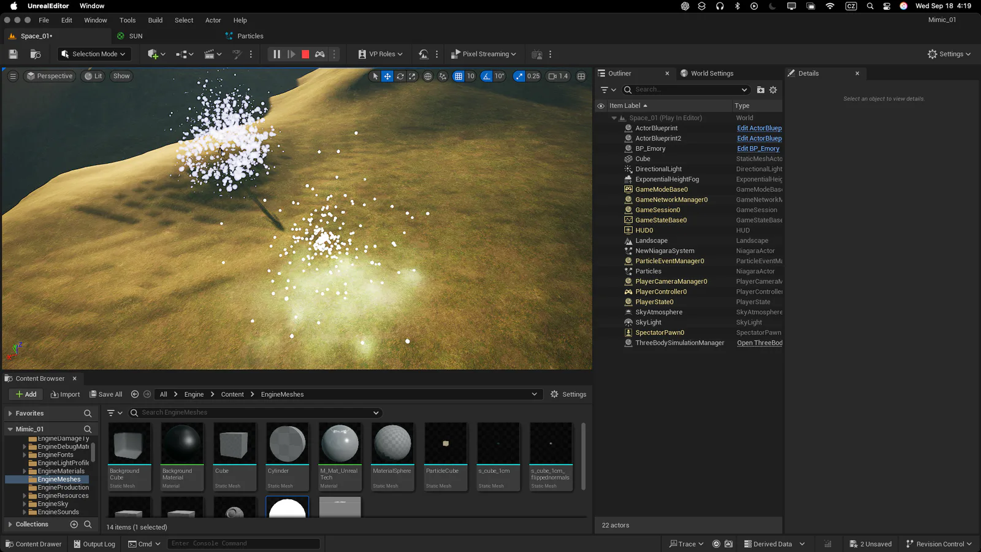Click Import in Content Browser
The height and width of the screenshot is (552, 981).
65,394
